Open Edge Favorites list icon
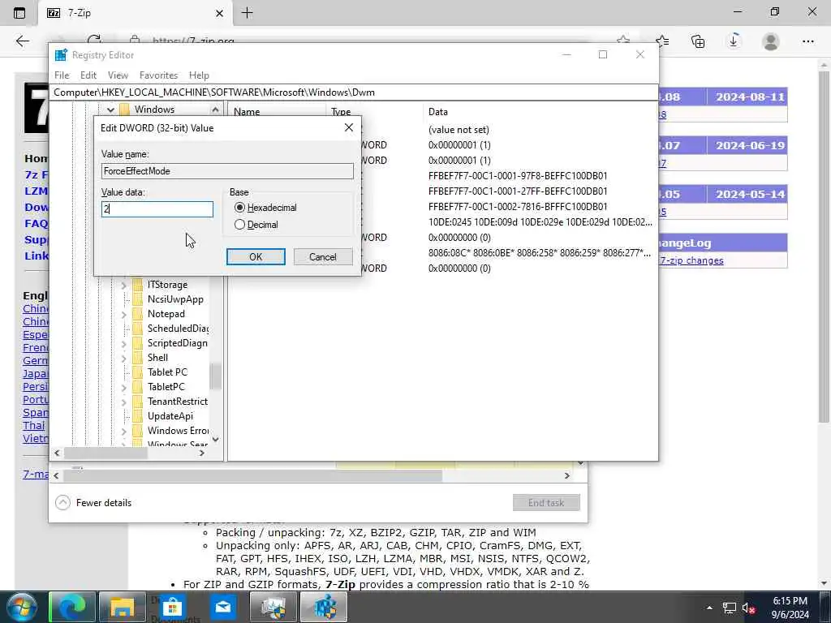Viewport: 831px width, 623px height. pyautogui.click(x=662, y=41)
